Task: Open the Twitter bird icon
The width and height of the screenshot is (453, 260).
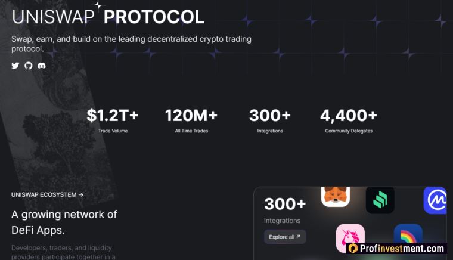Action: 15,66
